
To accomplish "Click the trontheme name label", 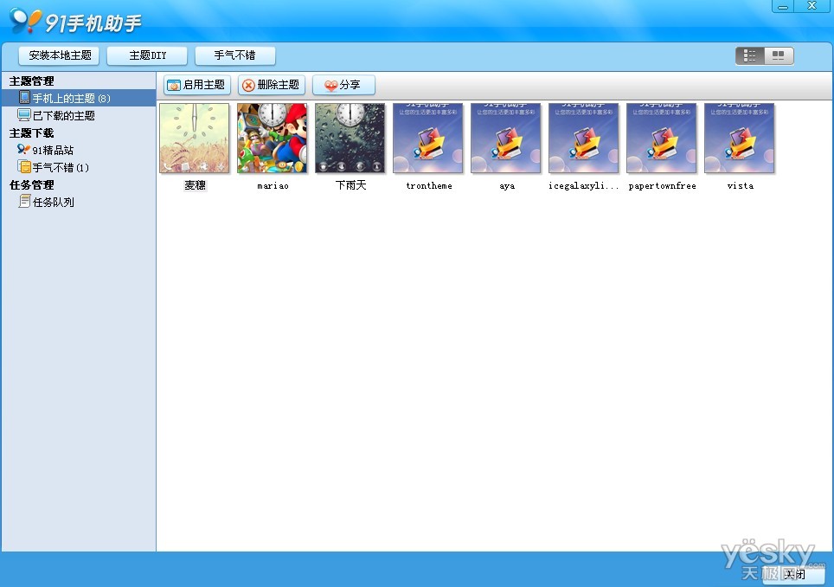I will coord(429,186).
